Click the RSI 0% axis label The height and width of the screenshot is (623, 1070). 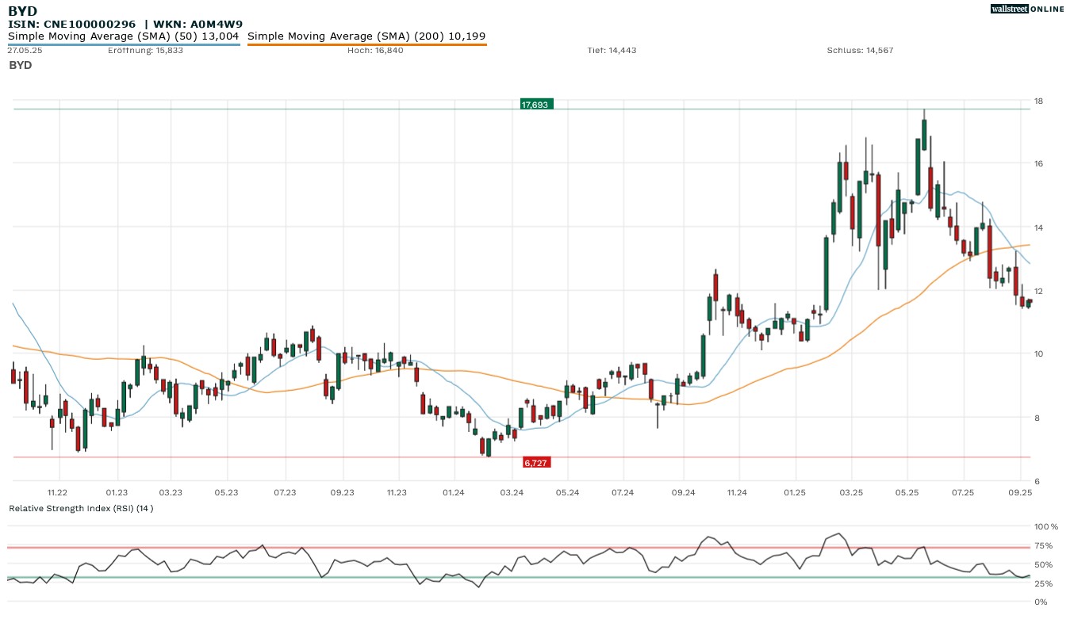[1041, 602]
